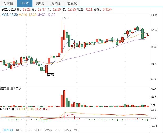Switch to the 分时图 tab
The height and width of the screenshot is (133, 163).
(x=8, y=3)
